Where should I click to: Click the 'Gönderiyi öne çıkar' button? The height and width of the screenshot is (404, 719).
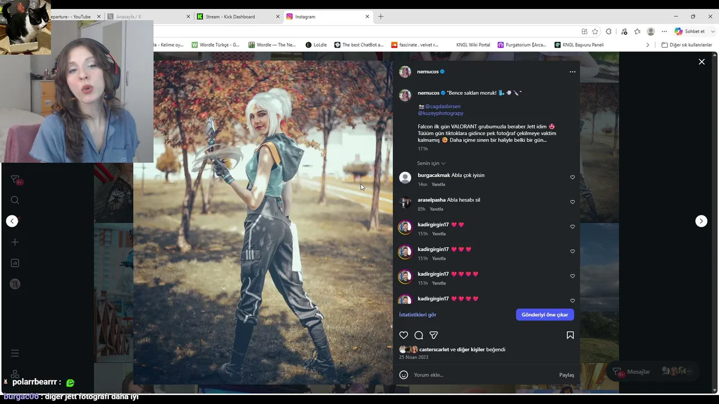click(x=545, y=315)
